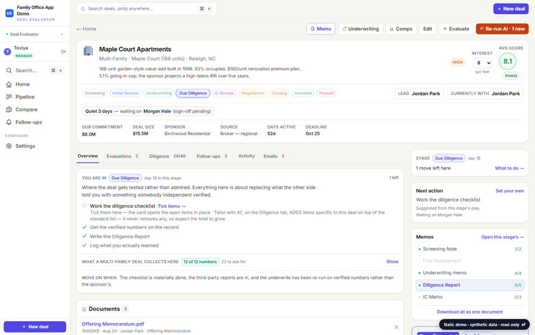Follow the Tick items link

pos(171,206)
